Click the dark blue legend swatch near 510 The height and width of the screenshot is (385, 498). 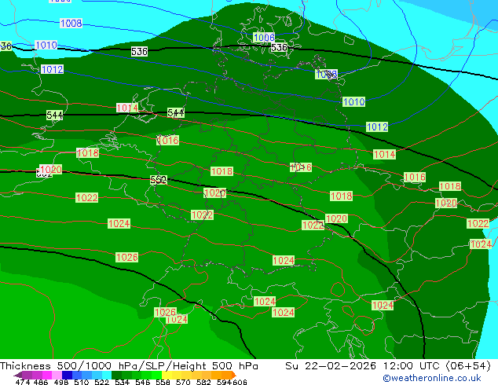[x=66, y=375]
